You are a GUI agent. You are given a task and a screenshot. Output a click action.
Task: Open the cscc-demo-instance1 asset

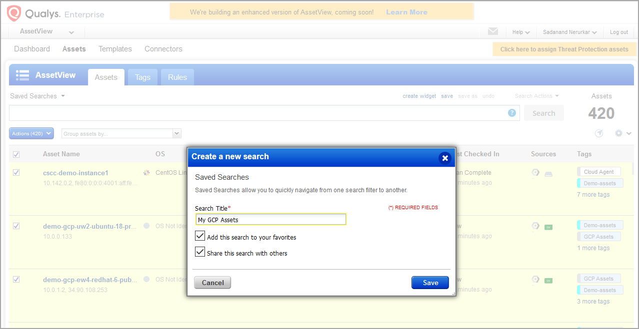click(75, 173)
